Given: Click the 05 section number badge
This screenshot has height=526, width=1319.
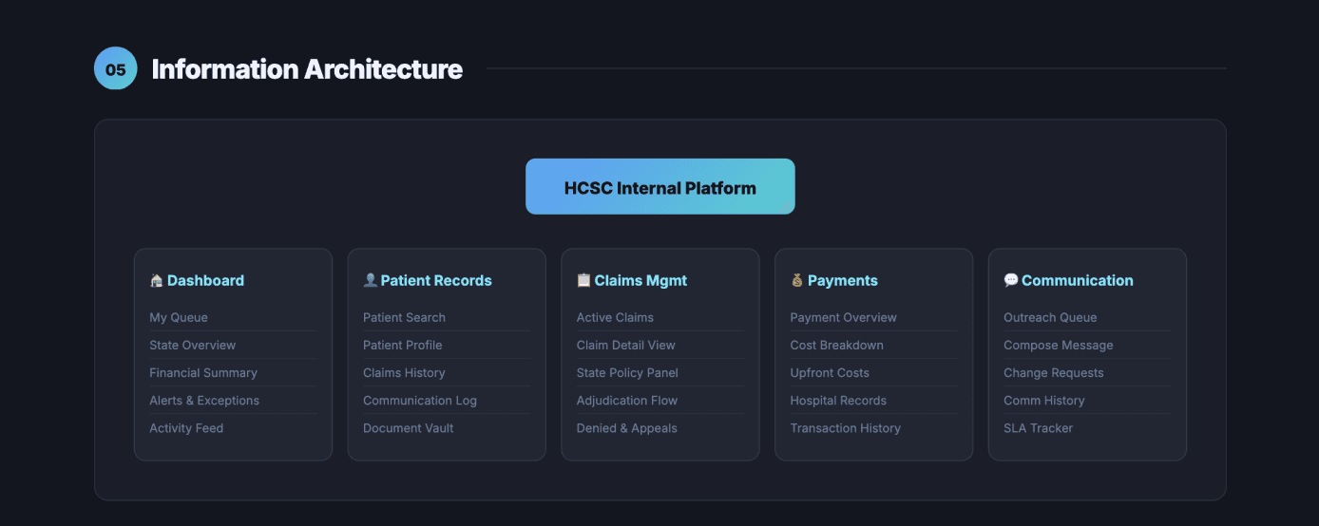Looking at the screenshot, I should (115, 68).
